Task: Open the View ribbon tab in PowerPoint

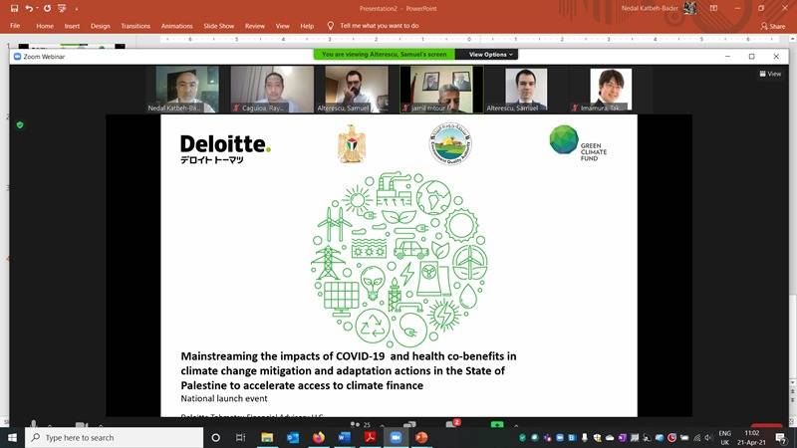Action: [x=282, y=26]
